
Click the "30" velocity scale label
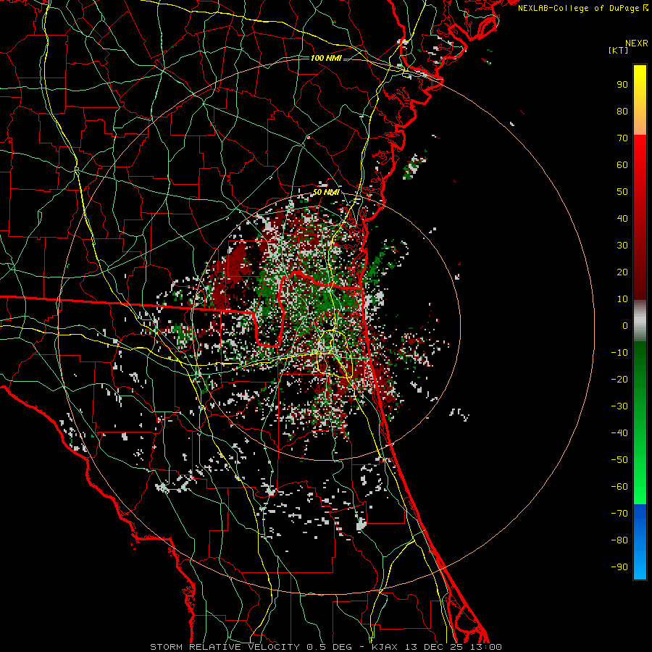pos(622,246)
